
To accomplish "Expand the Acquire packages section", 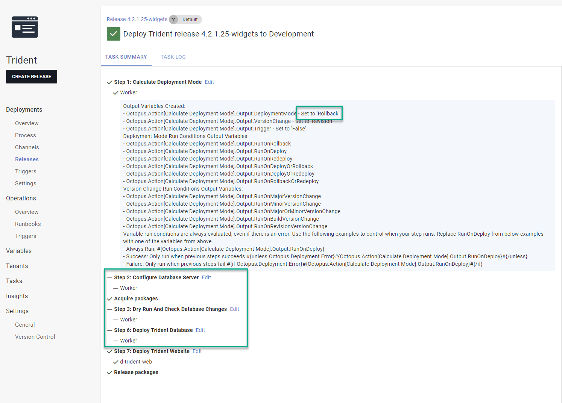I will [136, 298].
